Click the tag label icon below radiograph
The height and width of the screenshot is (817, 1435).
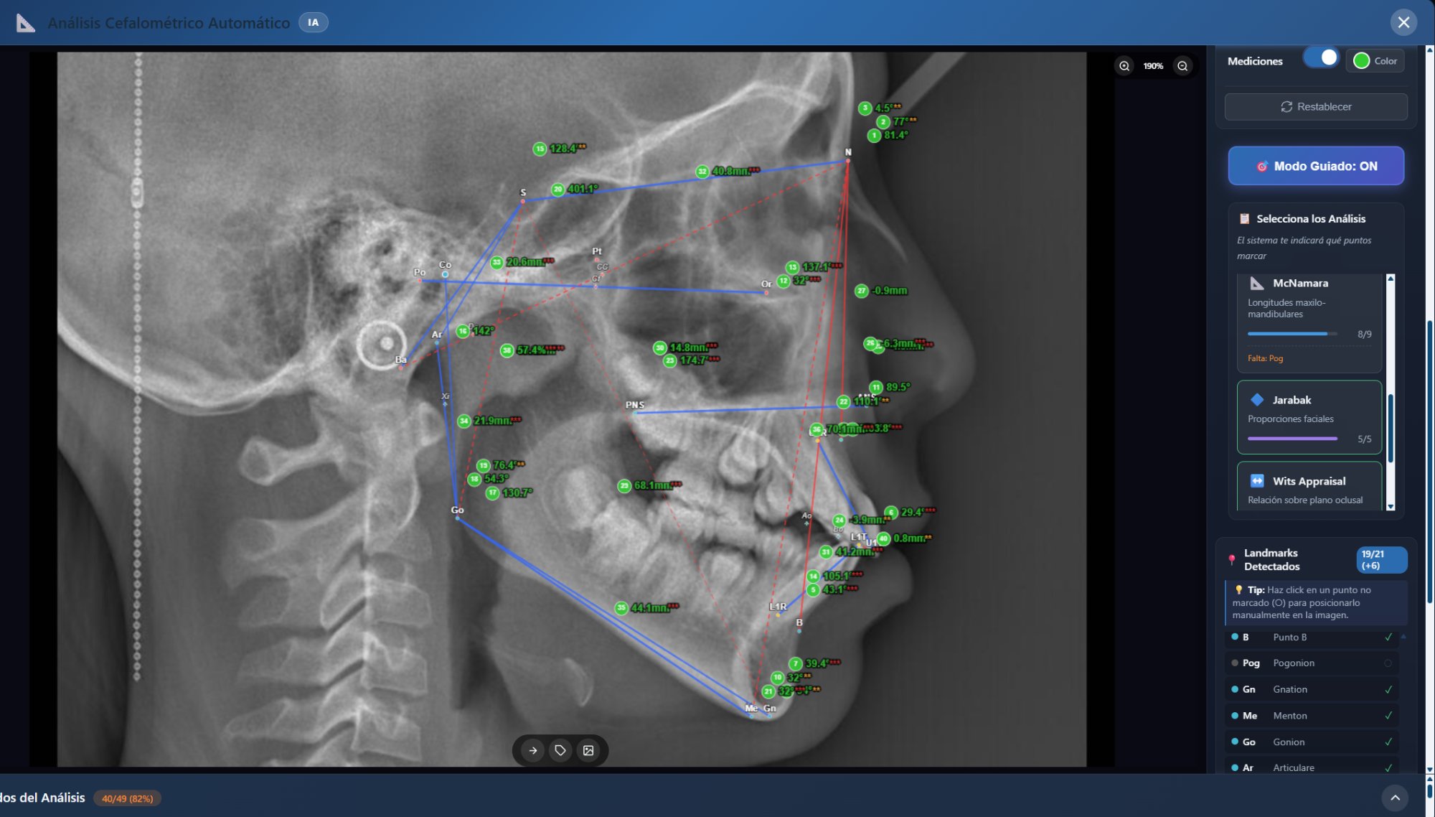(560, 750)
